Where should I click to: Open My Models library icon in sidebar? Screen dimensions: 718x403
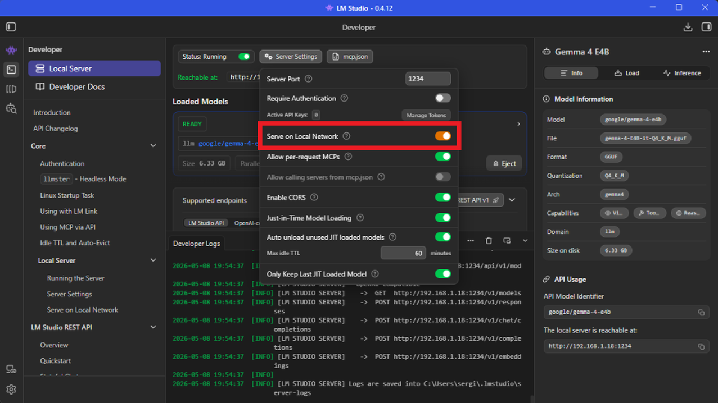(x=11, y=89)
